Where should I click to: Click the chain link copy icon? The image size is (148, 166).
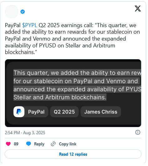point(53,144)
